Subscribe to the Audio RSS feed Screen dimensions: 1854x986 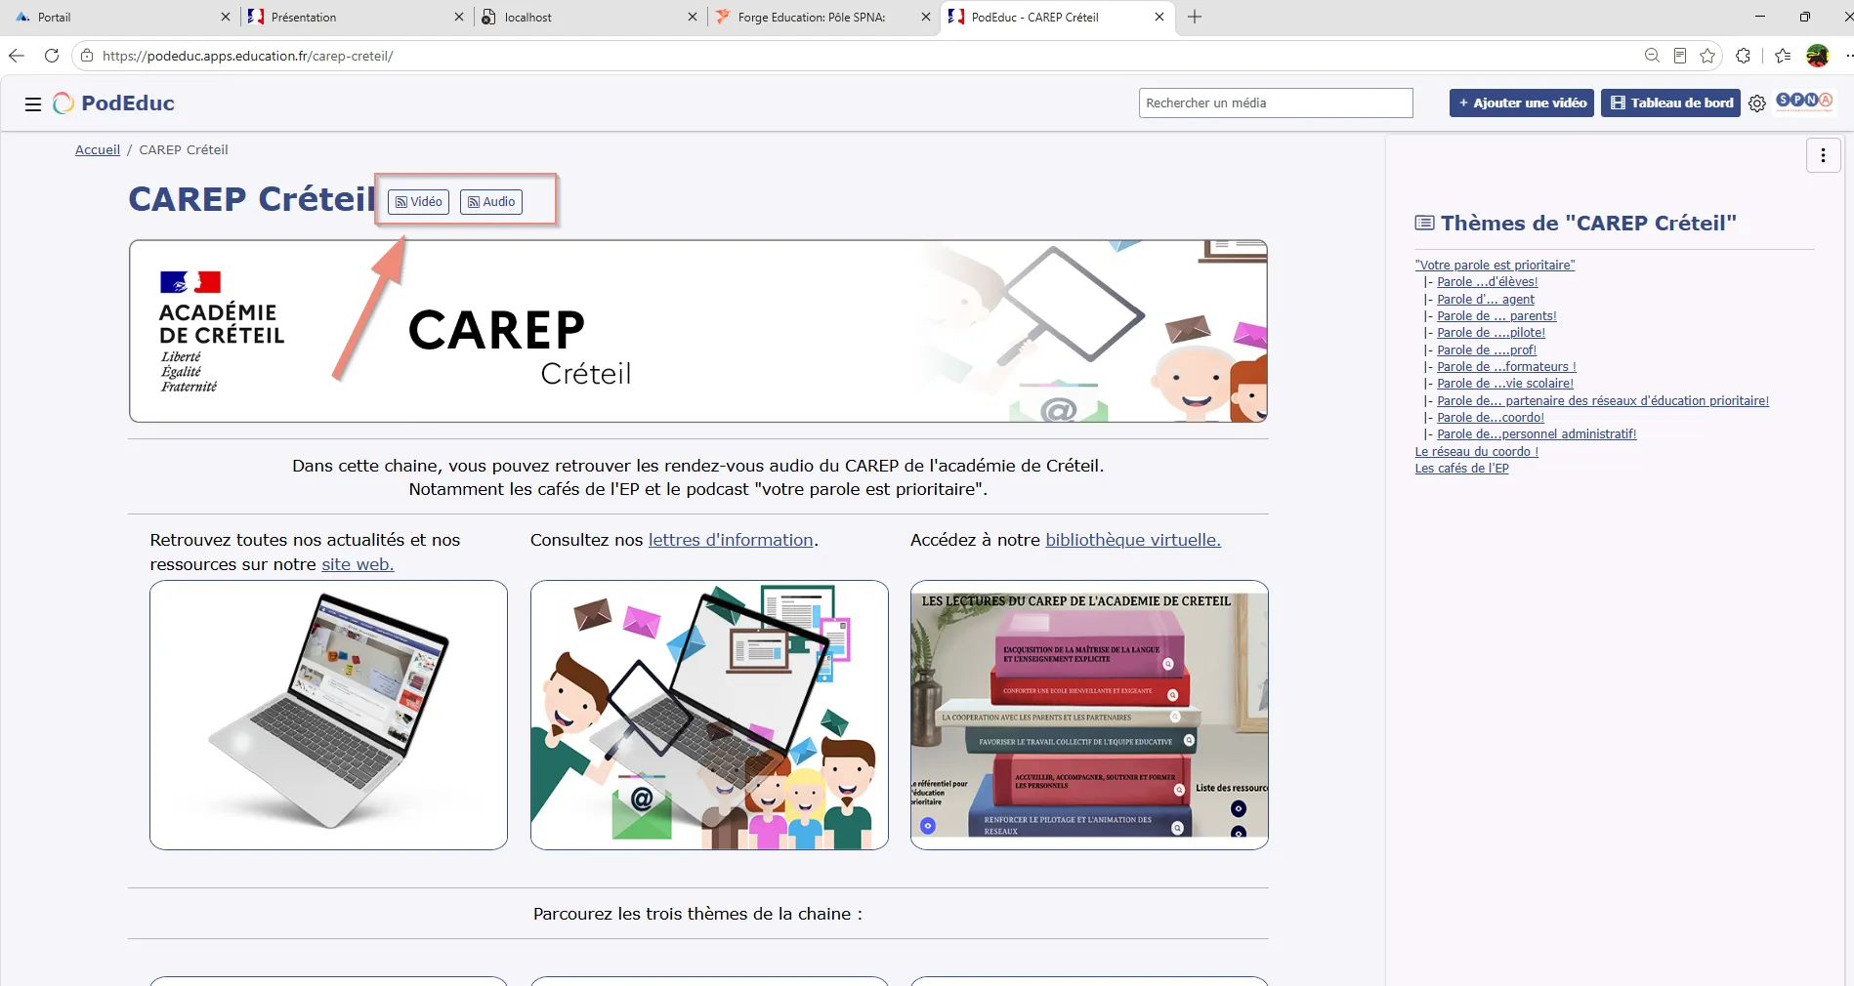tap(491, 202)
